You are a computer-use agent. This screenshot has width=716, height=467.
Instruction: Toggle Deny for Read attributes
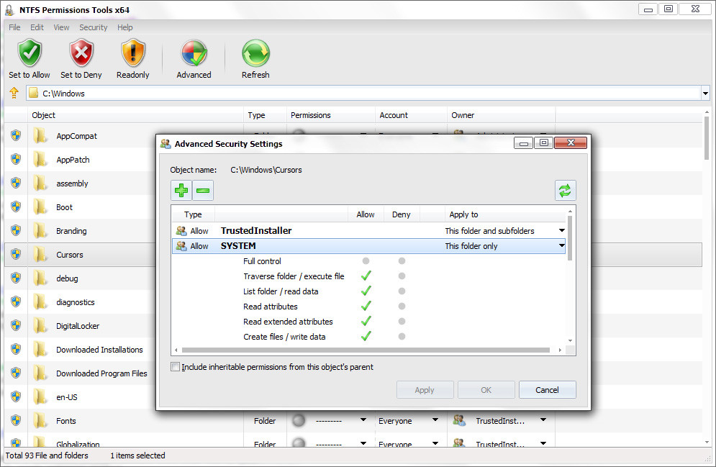coord(402,307)
